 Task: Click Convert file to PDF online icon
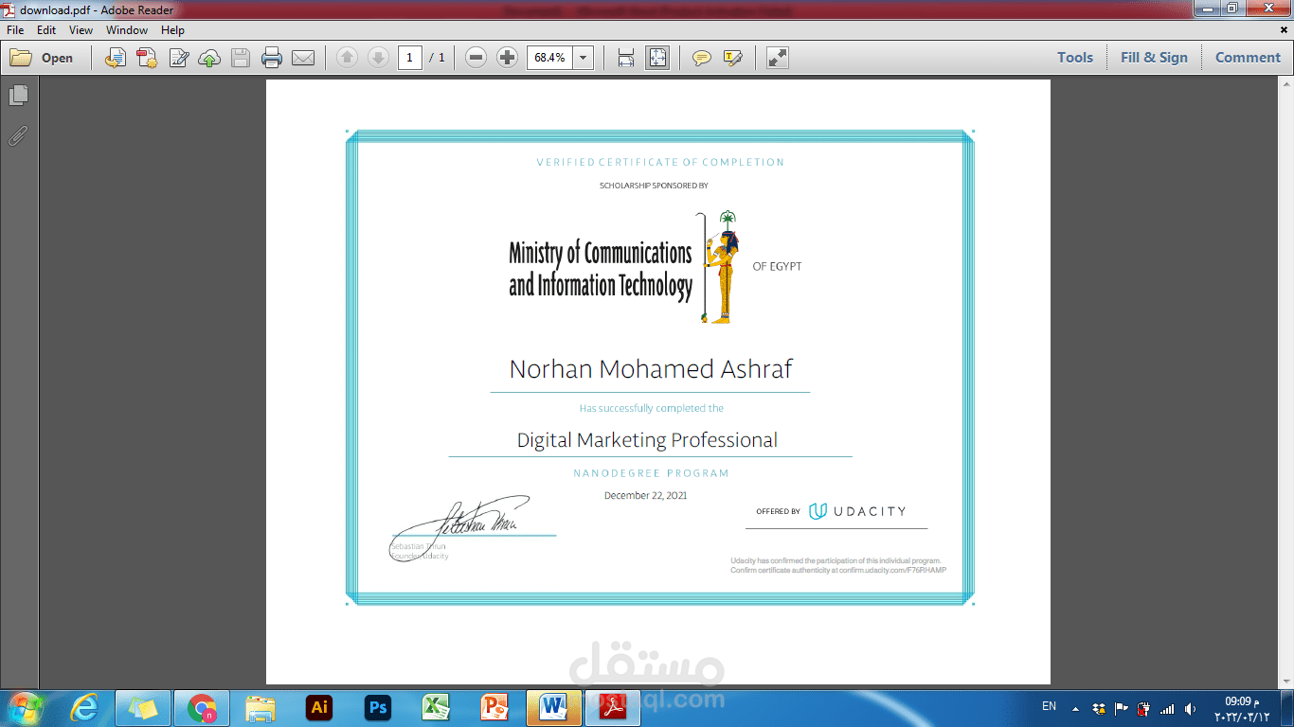[x=116, y=58]
